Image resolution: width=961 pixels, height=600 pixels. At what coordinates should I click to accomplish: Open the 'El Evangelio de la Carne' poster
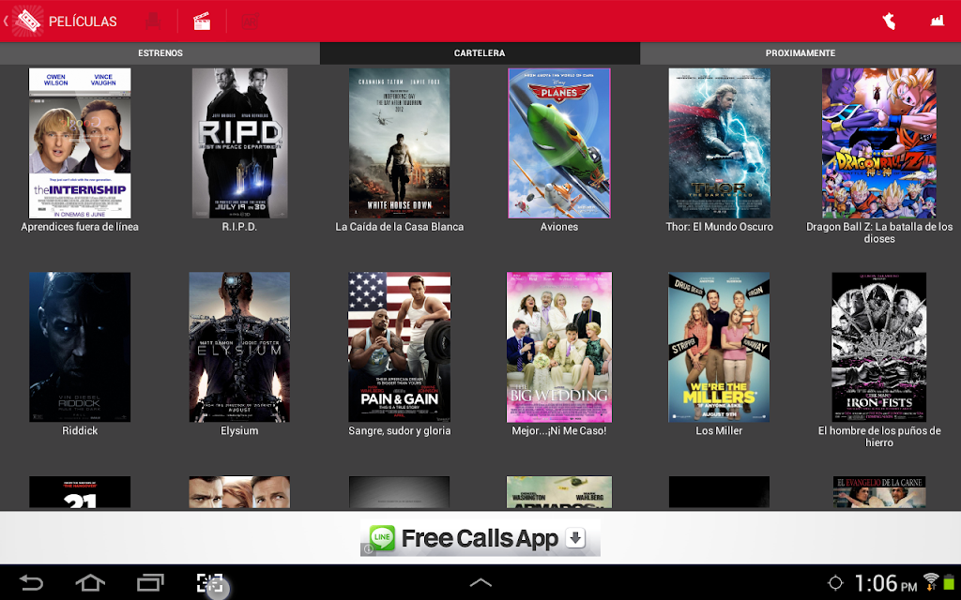[x=878, y=491]
